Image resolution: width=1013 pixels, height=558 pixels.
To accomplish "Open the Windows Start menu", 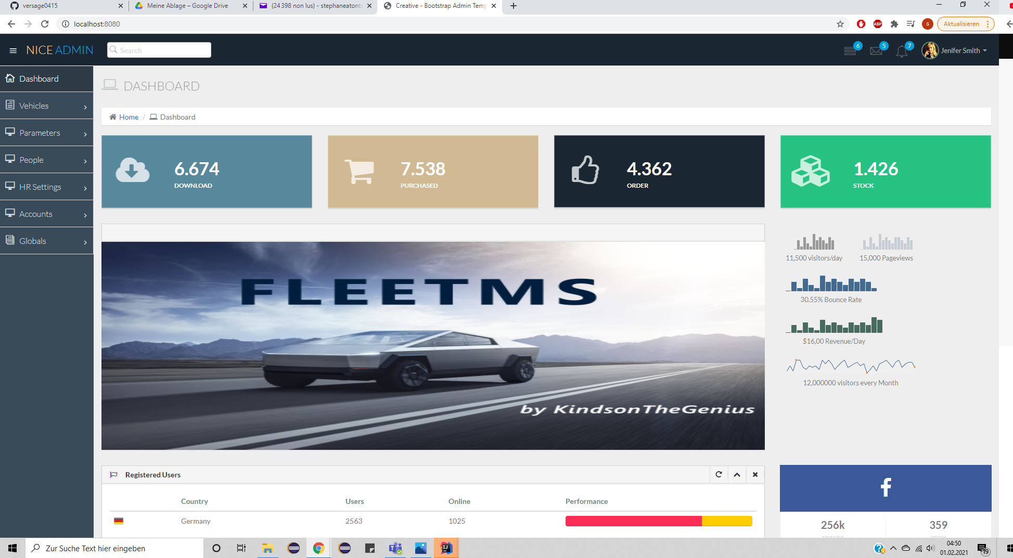I will 12,548.
